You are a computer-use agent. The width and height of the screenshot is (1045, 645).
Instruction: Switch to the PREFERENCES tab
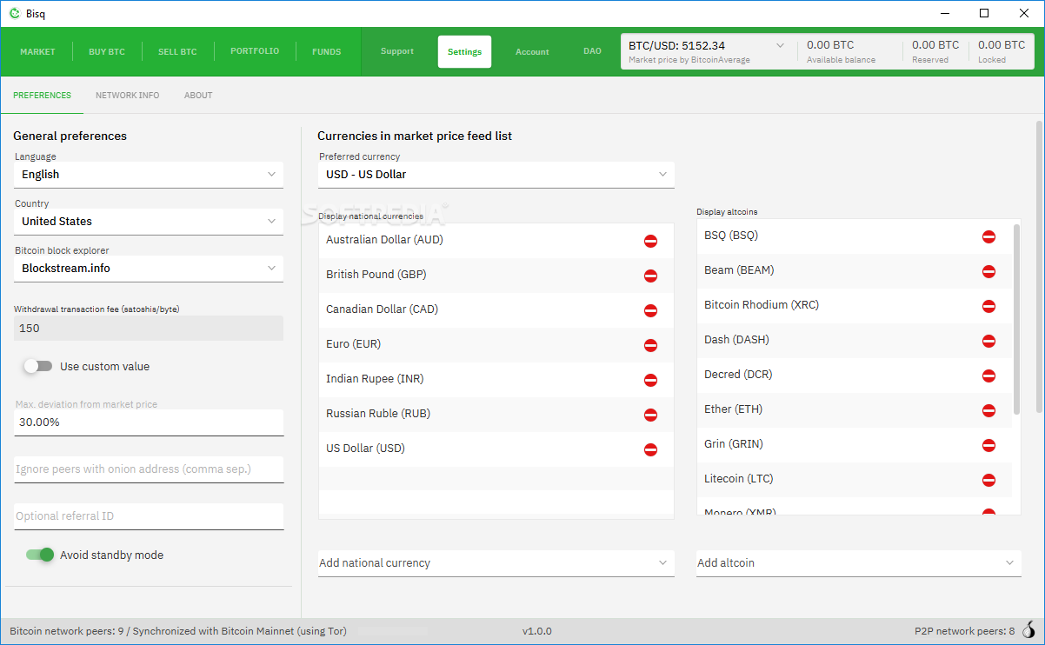coord(42,96)
